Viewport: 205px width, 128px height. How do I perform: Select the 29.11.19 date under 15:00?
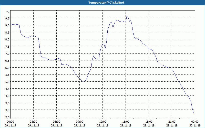[x=126, y=126]
